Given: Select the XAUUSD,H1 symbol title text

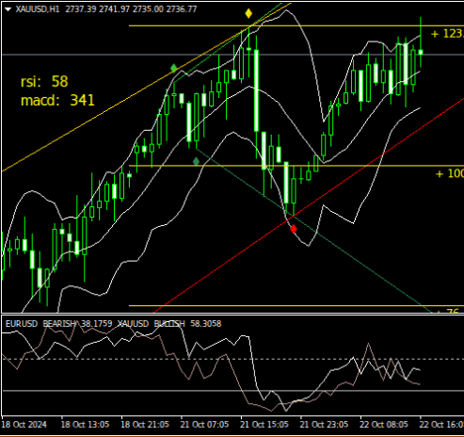Looking at the screenshot, I should point(38,9).
